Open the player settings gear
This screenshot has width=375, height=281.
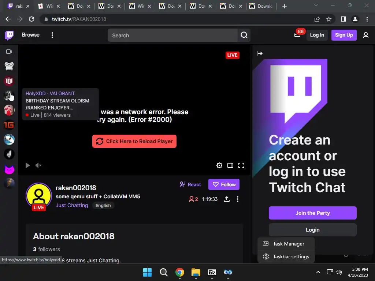(219, 165)
